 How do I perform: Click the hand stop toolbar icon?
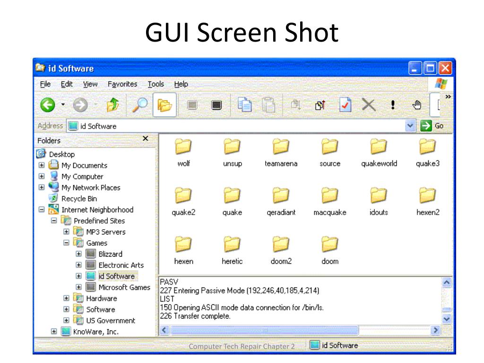point(417,105)
